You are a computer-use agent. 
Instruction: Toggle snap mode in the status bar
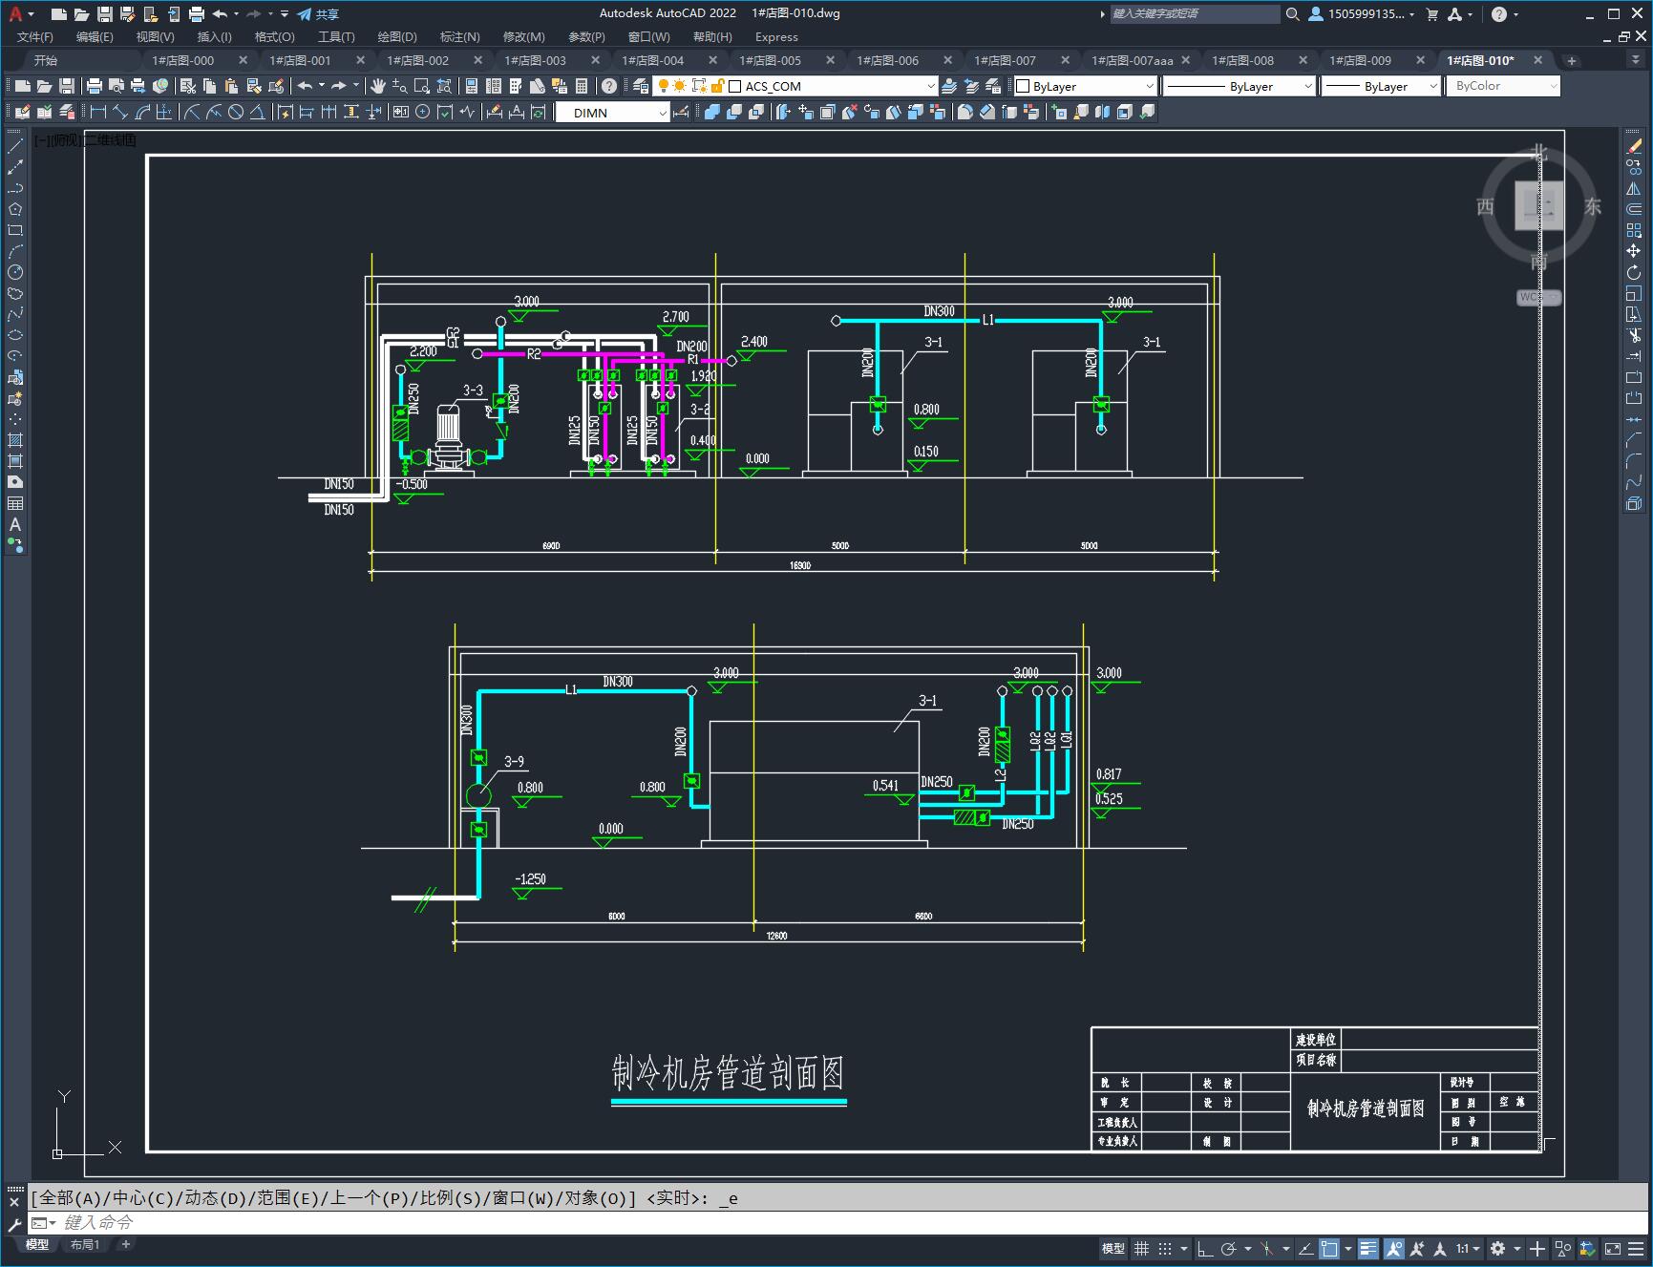click(x=1165, y=1248)
